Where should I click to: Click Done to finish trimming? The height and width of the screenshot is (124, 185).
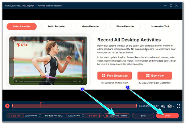point(167,115)
